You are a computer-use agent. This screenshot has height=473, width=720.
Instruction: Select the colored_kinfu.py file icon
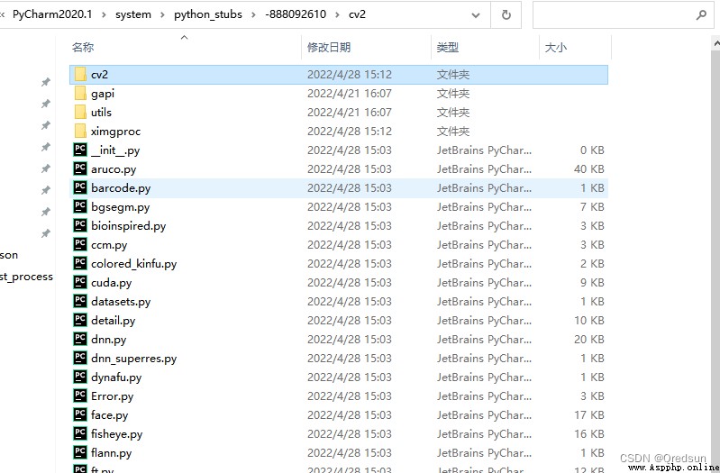80,264
